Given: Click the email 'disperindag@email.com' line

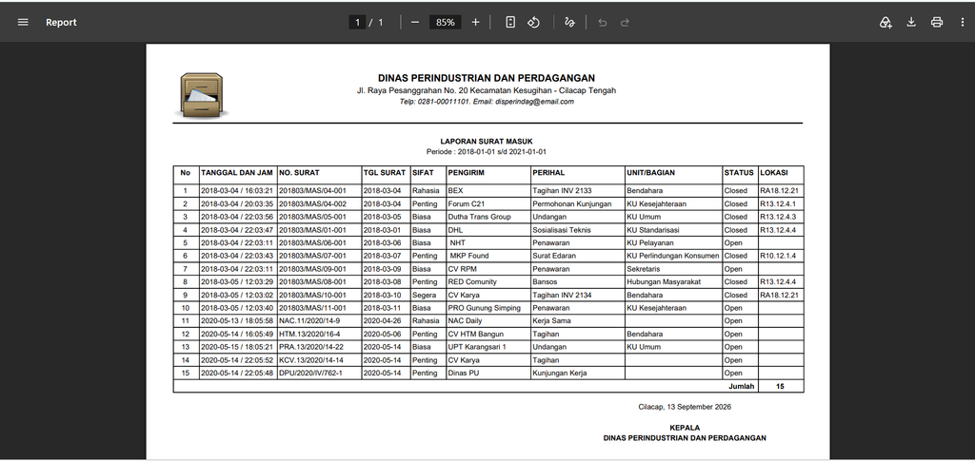Looking at the screenshot, I should (x=534, y=102).
